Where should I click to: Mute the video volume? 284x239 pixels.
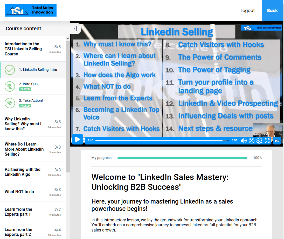click(x=244, y=140)
